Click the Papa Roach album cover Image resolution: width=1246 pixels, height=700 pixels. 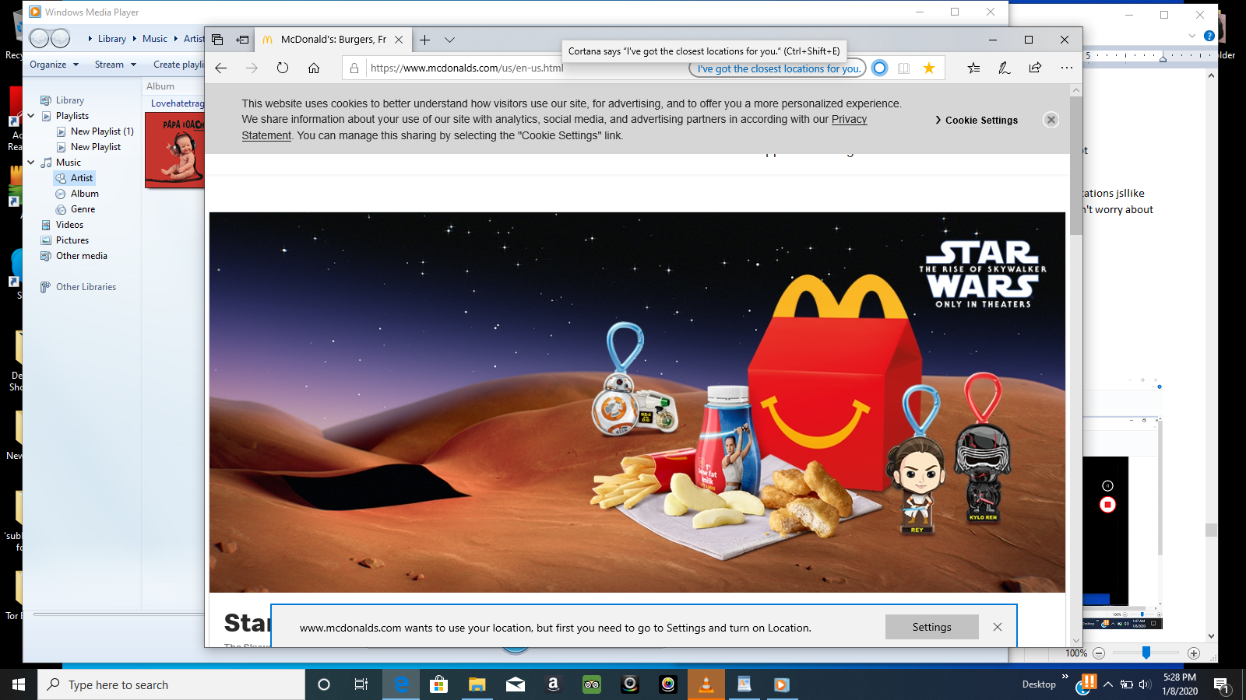tap(174, 150)
